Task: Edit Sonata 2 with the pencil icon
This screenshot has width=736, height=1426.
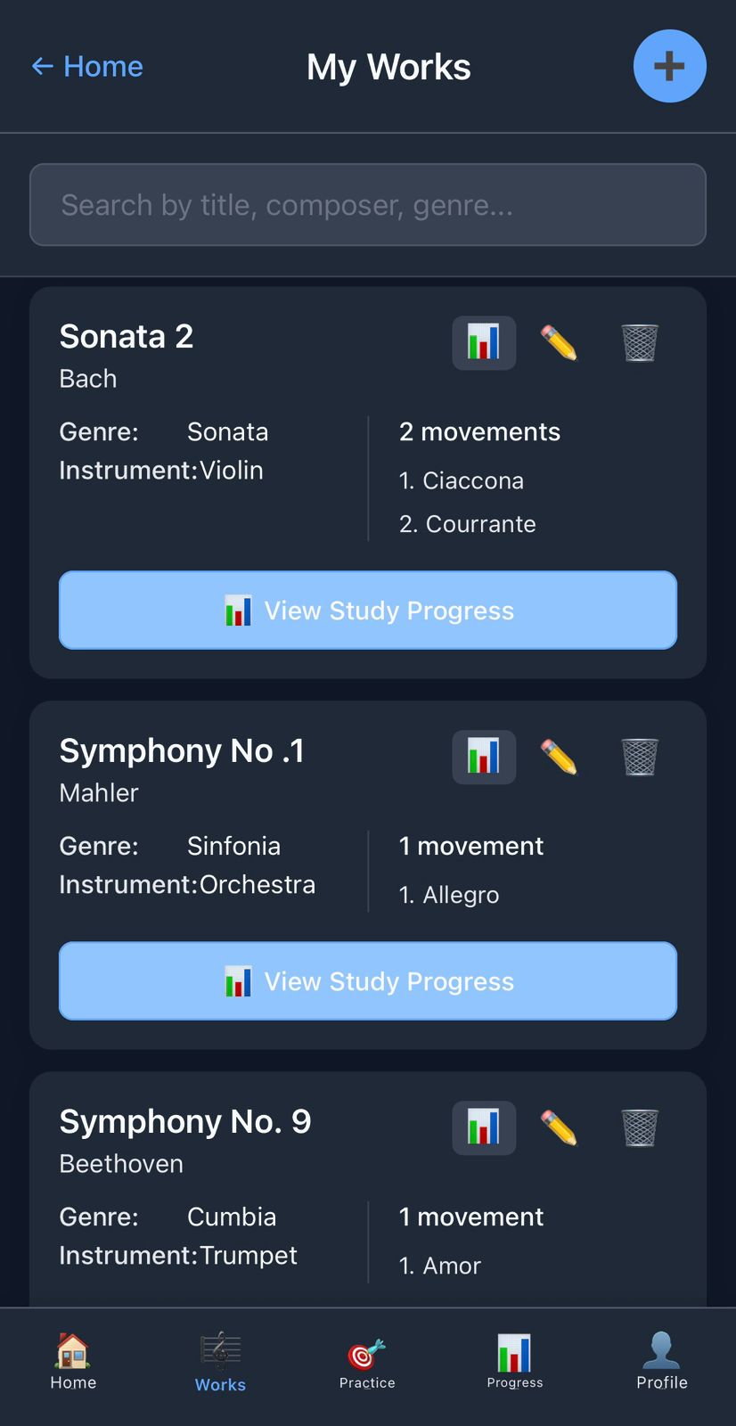Action: (x=559, y=342)
